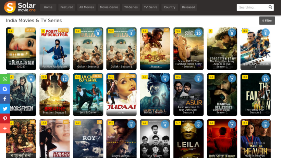The image size is (281, 158).
Task: Share on Twitter icon
Action: [x=5, y=109]
